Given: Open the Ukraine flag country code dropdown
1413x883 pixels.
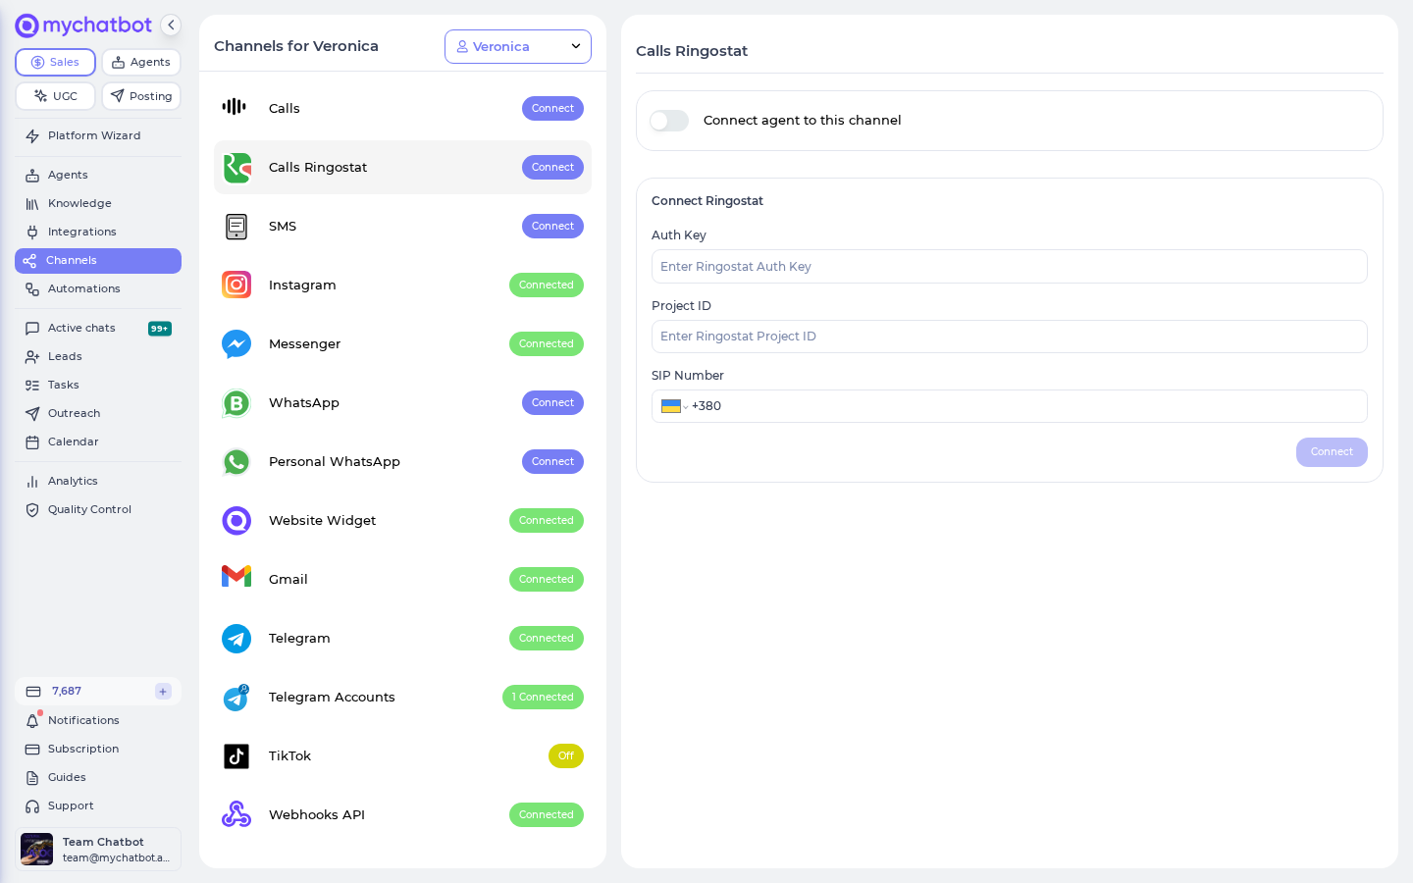Looking at the screenshot, I should click(674, 406).
